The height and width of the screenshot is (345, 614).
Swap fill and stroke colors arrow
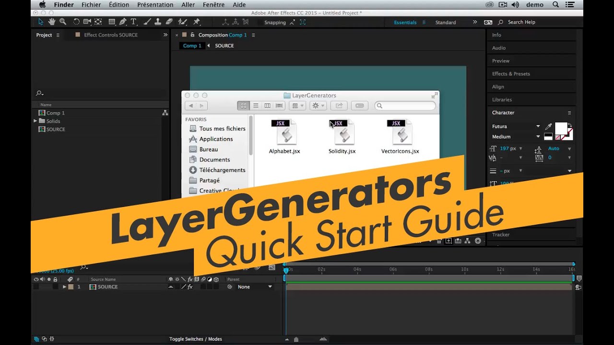pyautogui.click(x=570, y=125)
